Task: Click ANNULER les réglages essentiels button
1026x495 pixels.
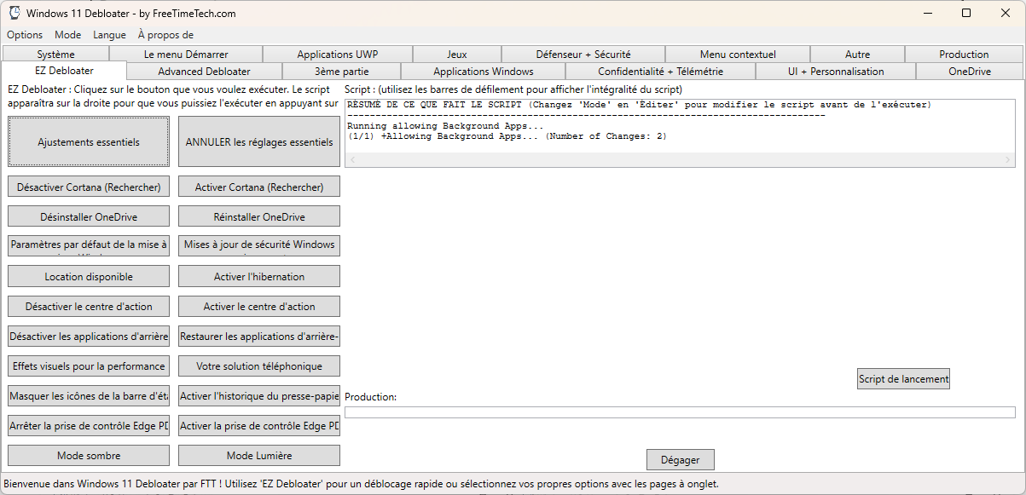Action: 259,142
